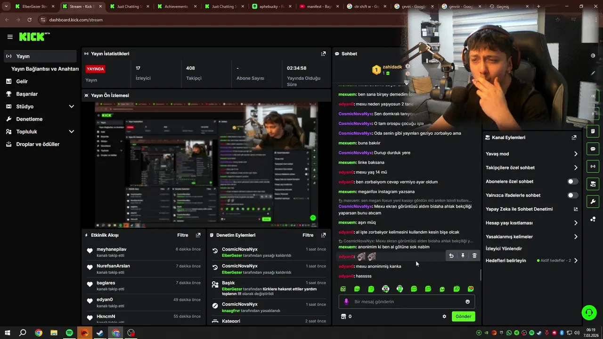Pop out the Etkinlik Akışı panel
The width and height of the screenshot is (603, 339).
(198, 235)
